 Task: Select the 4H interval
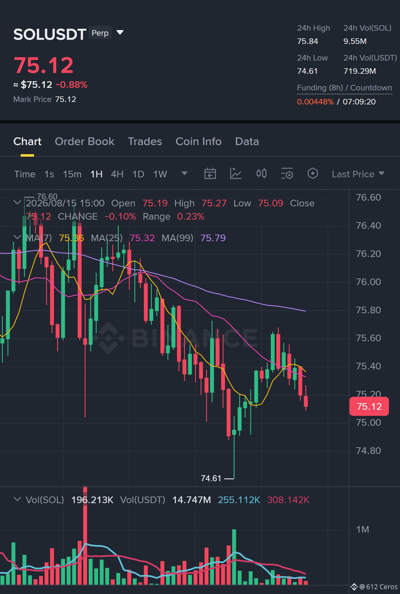(117, 174)
